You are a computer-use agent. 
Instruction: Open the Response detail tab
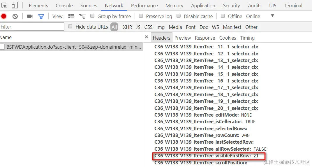click(x=205, y=38)
